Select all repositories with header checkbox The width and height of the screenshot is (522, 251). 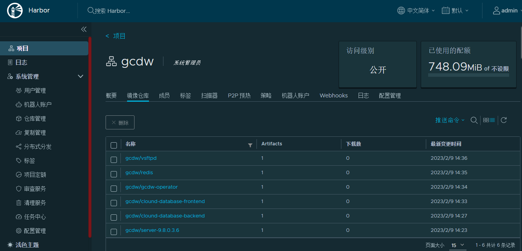point(114,145)
